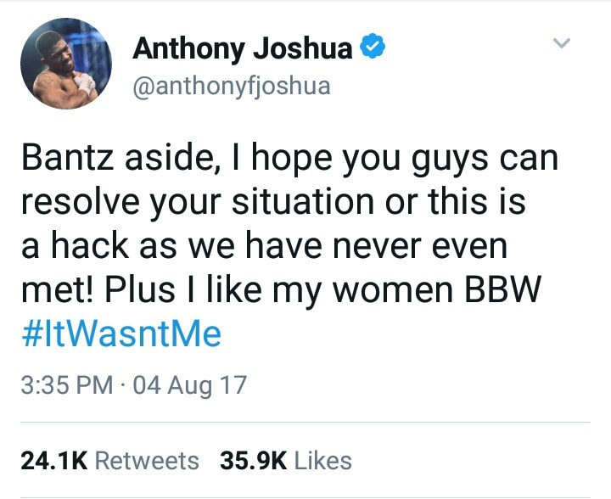Viewport: 611px width, 499px height.
Task: Click the 3:35 PM timestamp
Action: tap(67, 385)
